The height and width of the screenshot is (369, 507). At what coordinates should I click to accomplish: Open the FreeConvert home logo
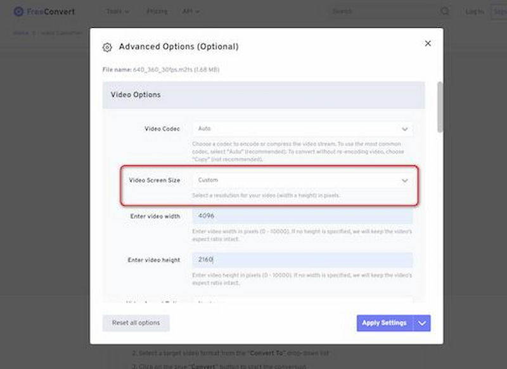click(44, 11)
